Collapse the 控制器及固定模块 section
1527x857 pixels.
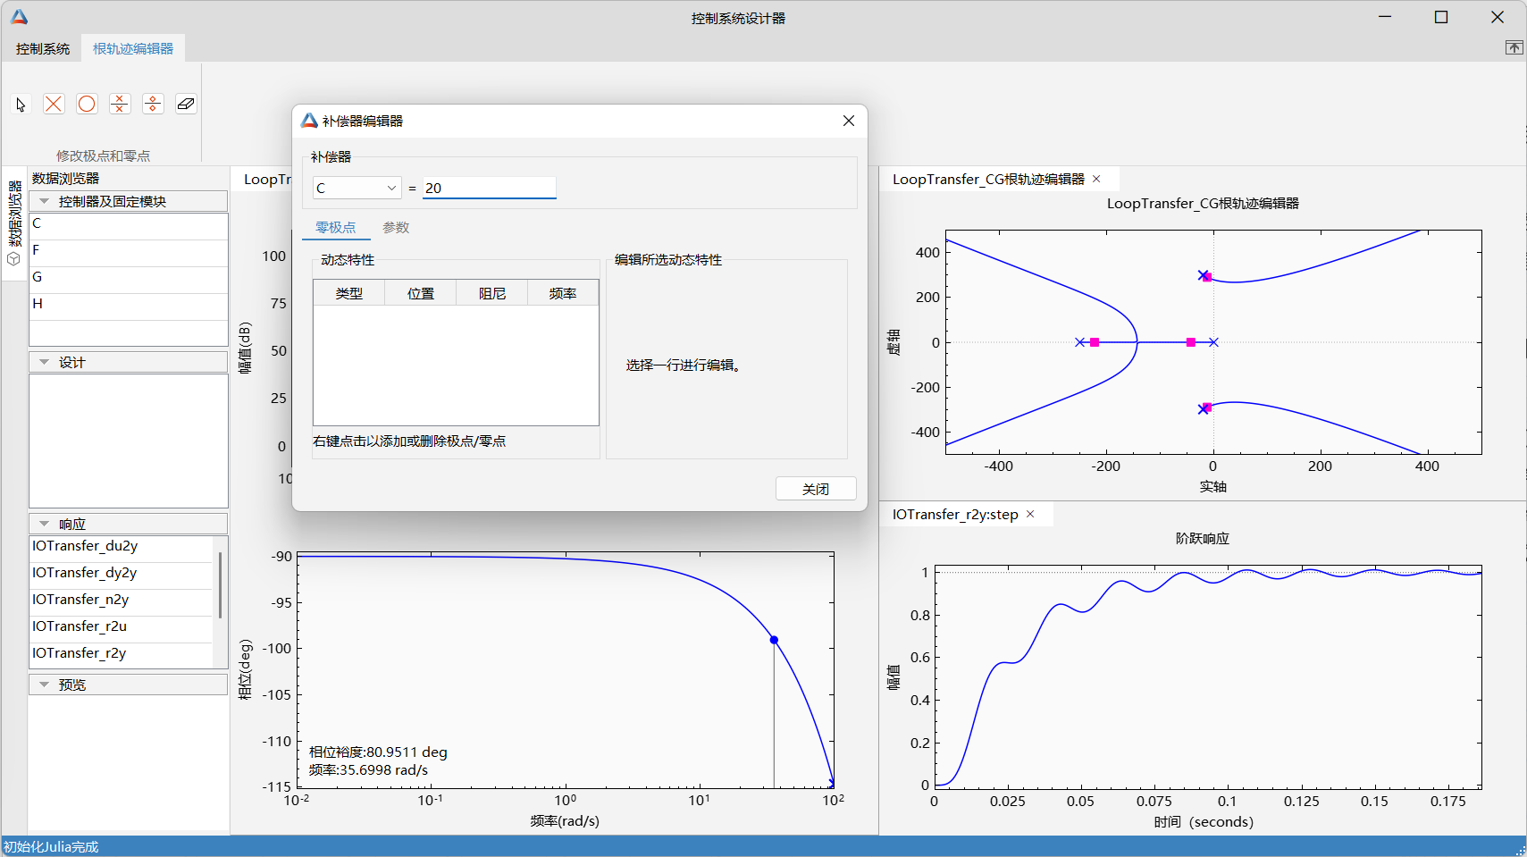(44, 201)
